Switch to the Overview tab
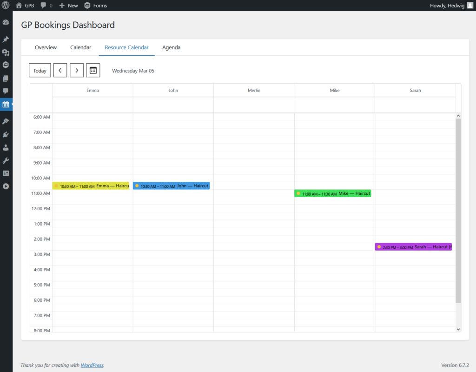Viewport: 476px width, 372px height. point(46,47)
